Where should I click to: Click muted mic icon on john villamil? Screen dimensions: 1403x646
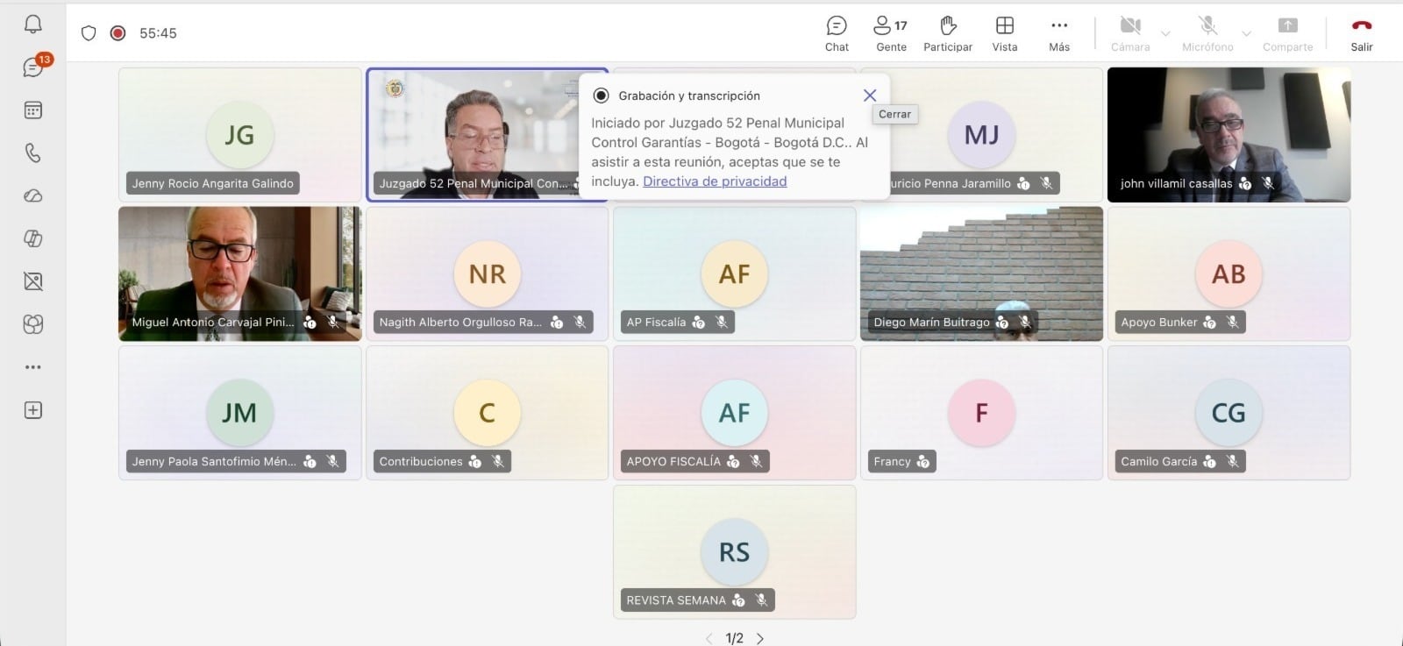pyautogui.click(x=1268, y=183)
